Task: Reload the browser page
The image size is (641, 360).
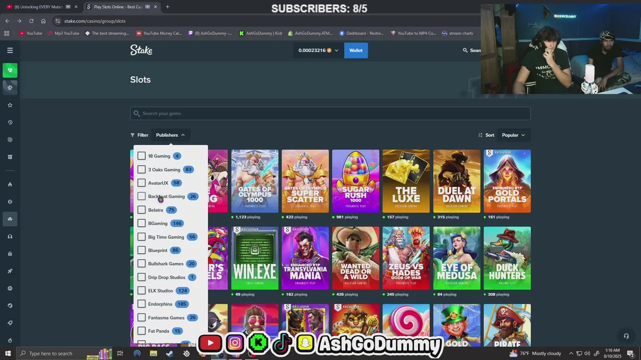Action: coord(31,21)
